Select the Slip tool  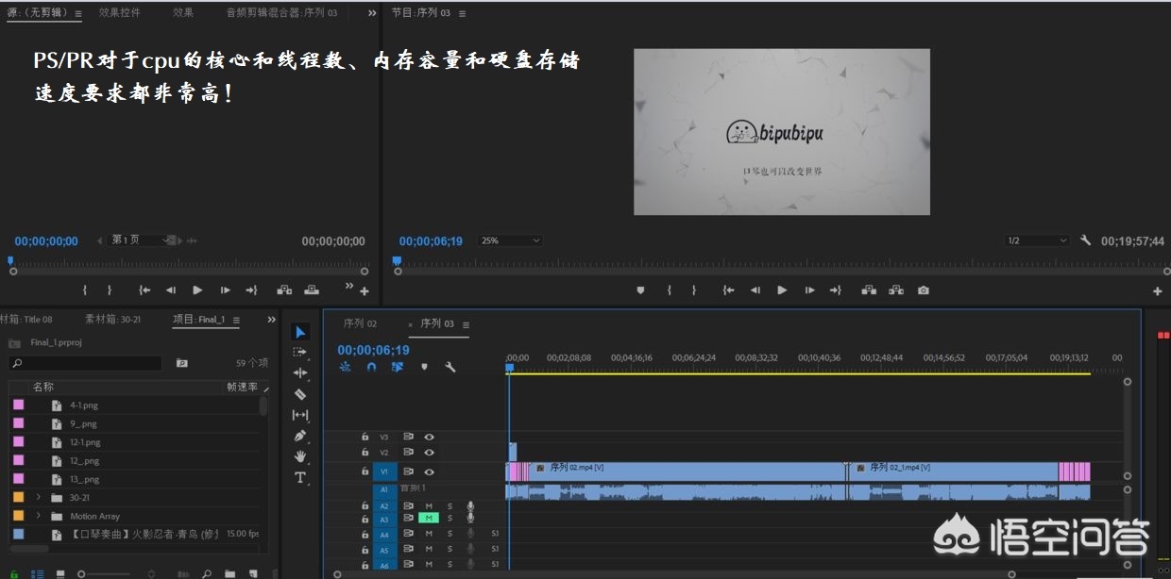point(300,415)
